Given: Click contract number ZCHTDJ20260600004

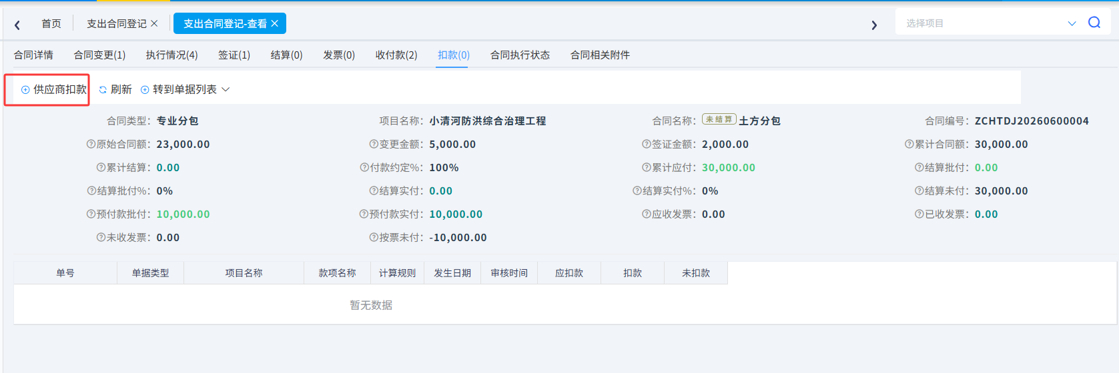Looking at the screenshot, I should click(1032, 121).
